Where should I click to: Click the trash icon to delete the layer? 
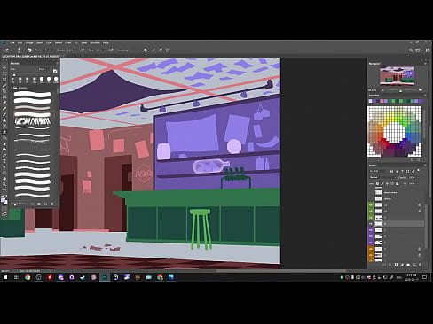pos(421,265)
